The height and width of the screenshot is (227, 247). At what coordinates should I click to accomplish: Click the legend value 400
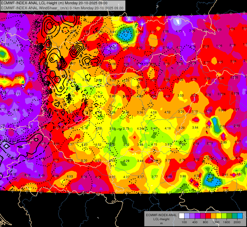pyautogui.click(x=195, y=222)
